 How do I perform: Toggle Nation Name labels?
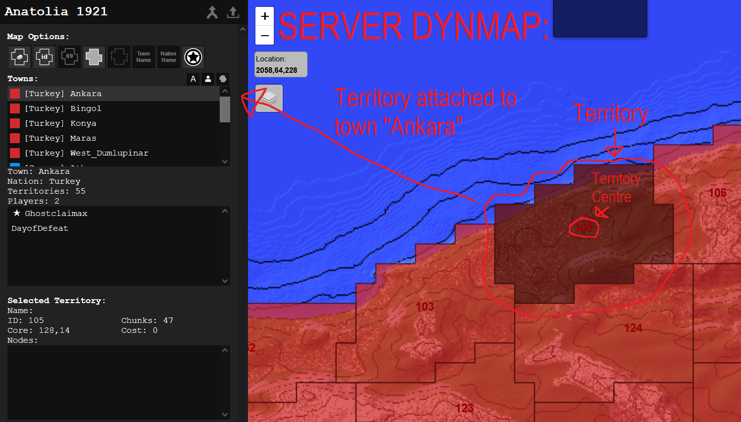coord(169,57)
